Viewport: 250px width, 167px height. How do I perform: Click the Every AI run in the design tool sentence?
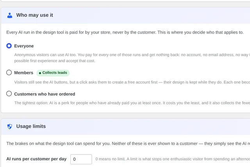click(125, 32)
